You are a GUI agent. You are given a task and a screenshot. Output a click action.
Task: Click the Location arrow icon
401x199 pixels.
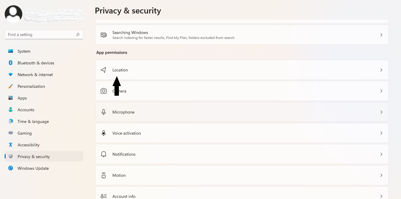coord(103,70)
